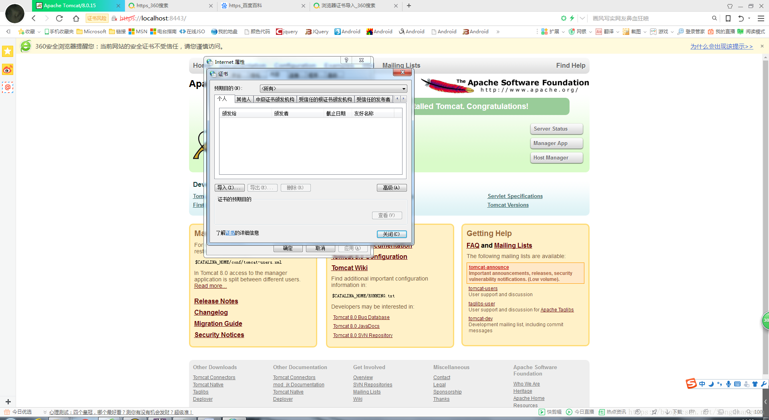Open the Android bookmark with green icon
The image size is (769, 420).
tap(380, 32)
